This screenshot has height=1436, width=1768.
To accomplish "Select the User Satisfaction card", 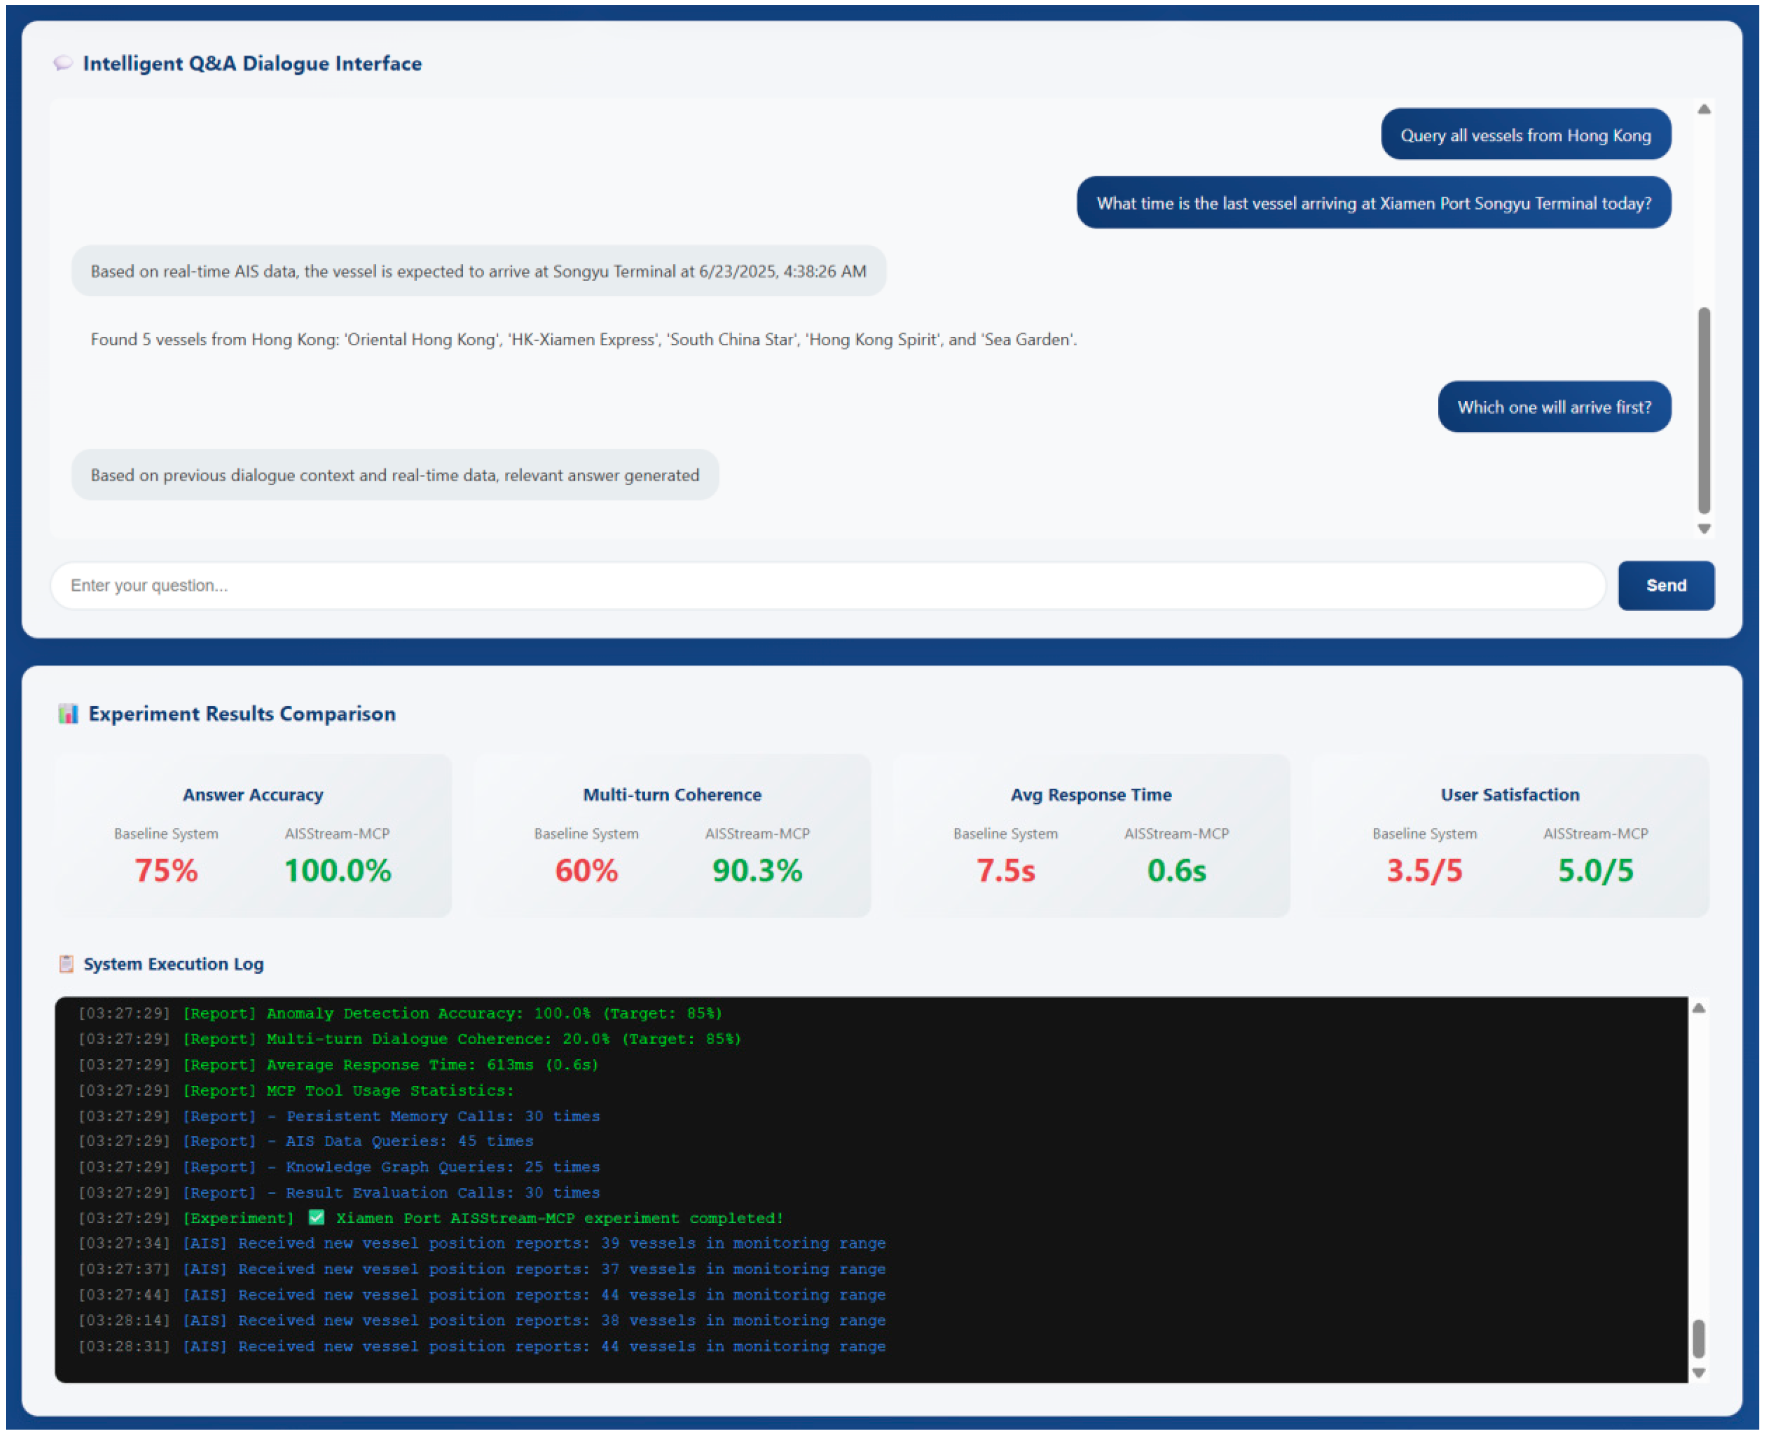I will (x=1510, y=835).
